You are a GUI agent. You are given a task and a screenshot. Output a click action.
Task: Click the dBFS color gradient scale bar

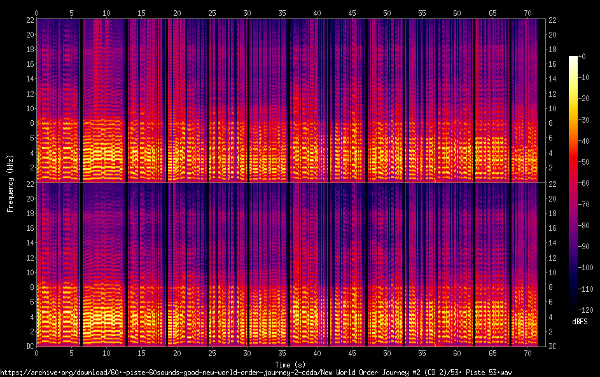pos(573,182)
